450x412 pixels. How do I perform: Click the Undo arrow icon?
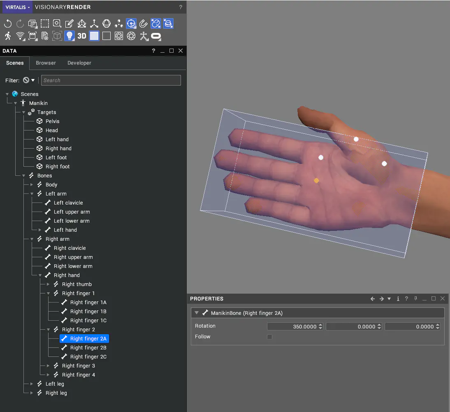8,23
